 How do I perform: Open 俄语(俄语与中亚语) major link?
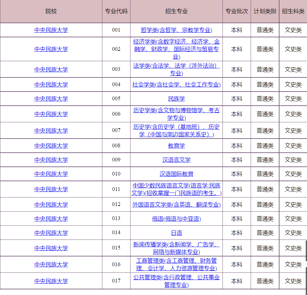[x=177, y=219]
